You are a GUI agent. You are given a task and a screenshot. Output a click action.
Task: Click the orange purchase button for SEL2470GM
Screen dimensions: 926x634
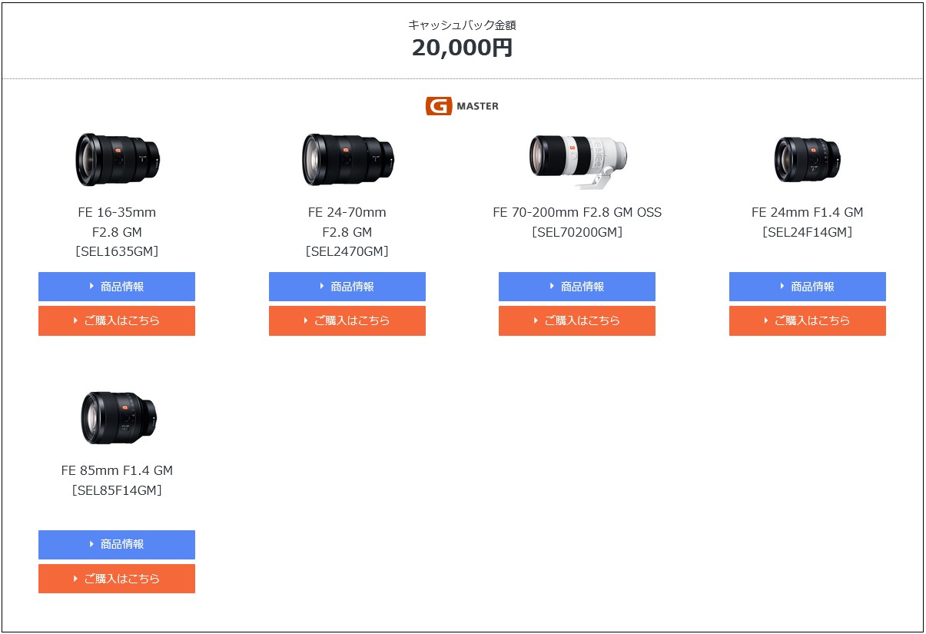click(347, 321)
